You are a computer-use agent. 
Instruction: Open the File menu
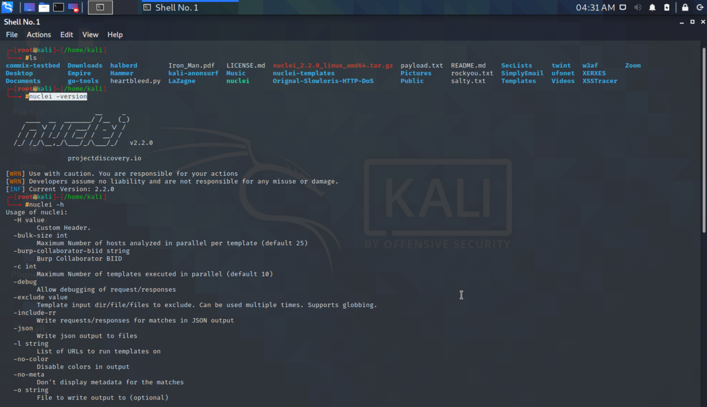12,35
